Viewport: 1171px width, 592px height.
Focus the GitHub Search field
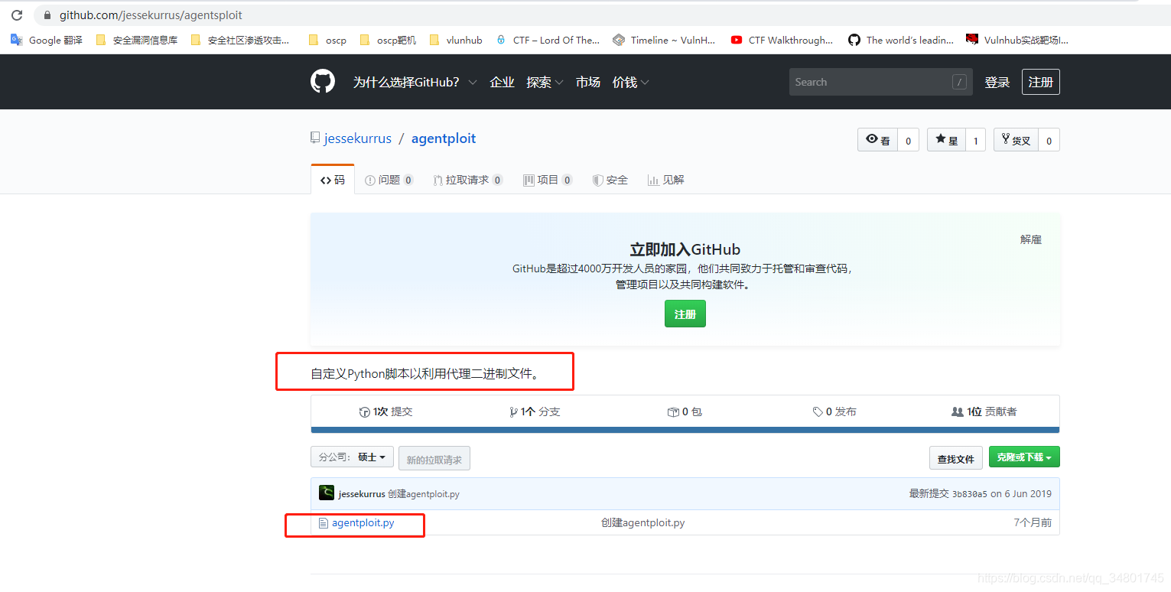tap(880, 82)
